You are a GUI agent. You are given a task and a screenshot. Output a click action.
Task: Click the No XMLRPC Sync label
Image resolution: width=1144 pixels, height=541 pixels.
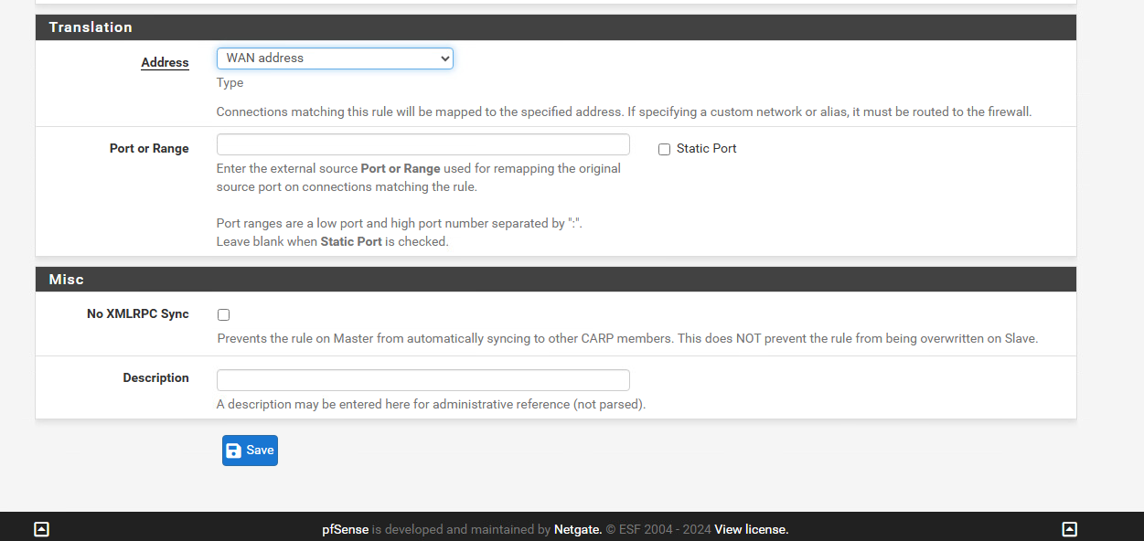(x=138, y=313)
